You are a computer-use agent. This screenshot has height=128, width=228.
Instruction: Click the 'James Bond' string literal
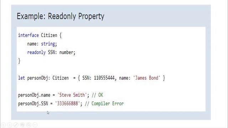[x=146, y=78]
